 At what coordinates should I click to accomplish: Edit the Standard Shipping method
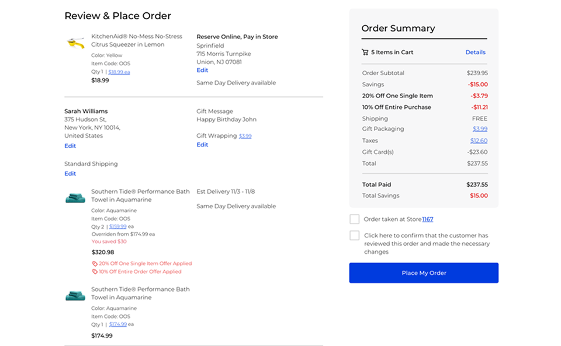click(70, 173)
